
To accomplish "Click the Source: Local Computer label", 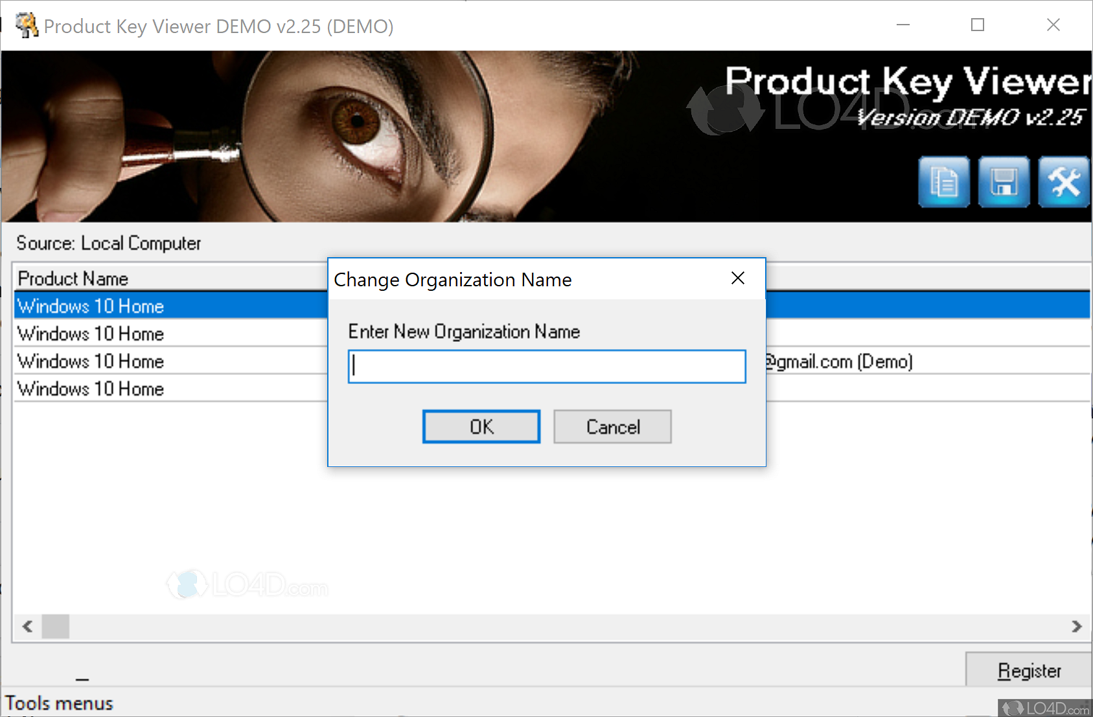I will [x=109, y=243].
